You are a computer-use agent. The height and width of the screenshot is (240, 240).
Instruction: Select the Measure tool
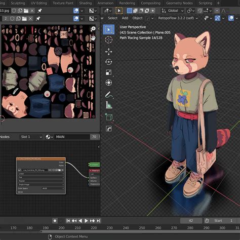click(109, 105)
